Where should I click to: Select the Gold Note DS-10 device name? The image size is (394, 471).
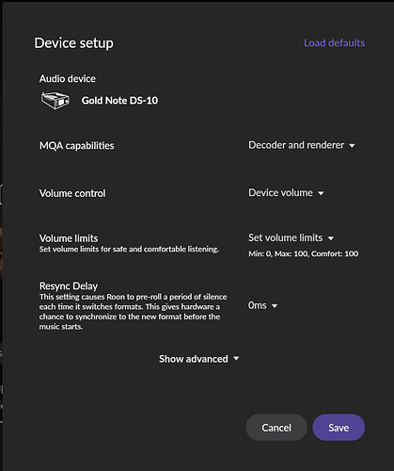click(x=119, y=101)
